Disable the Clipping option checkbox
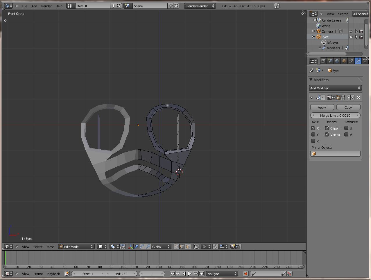The width and height of the screenshot is (371, 280). [327, 128]
